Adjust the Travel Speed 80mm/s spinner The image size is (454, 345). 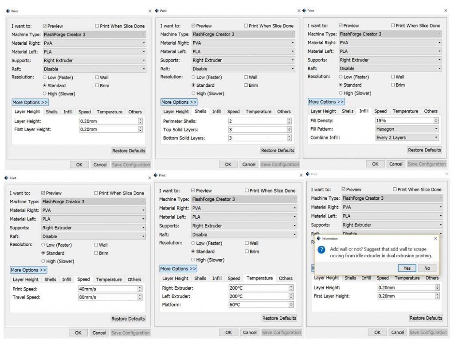click(140, 297)
